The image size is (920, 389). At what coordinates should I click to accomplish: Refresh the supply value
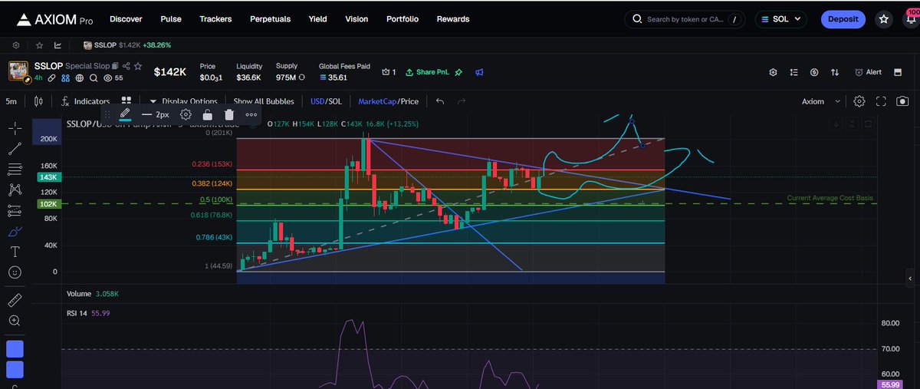(302, 77)
